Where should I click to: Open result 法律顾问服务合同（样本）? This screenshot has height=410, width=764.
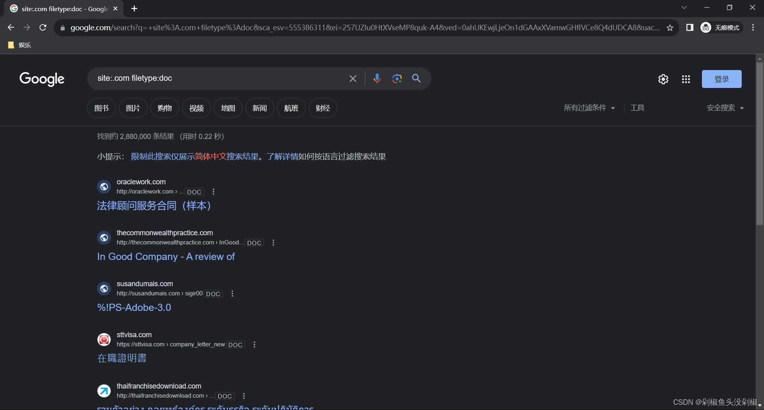tap(154, 206)
